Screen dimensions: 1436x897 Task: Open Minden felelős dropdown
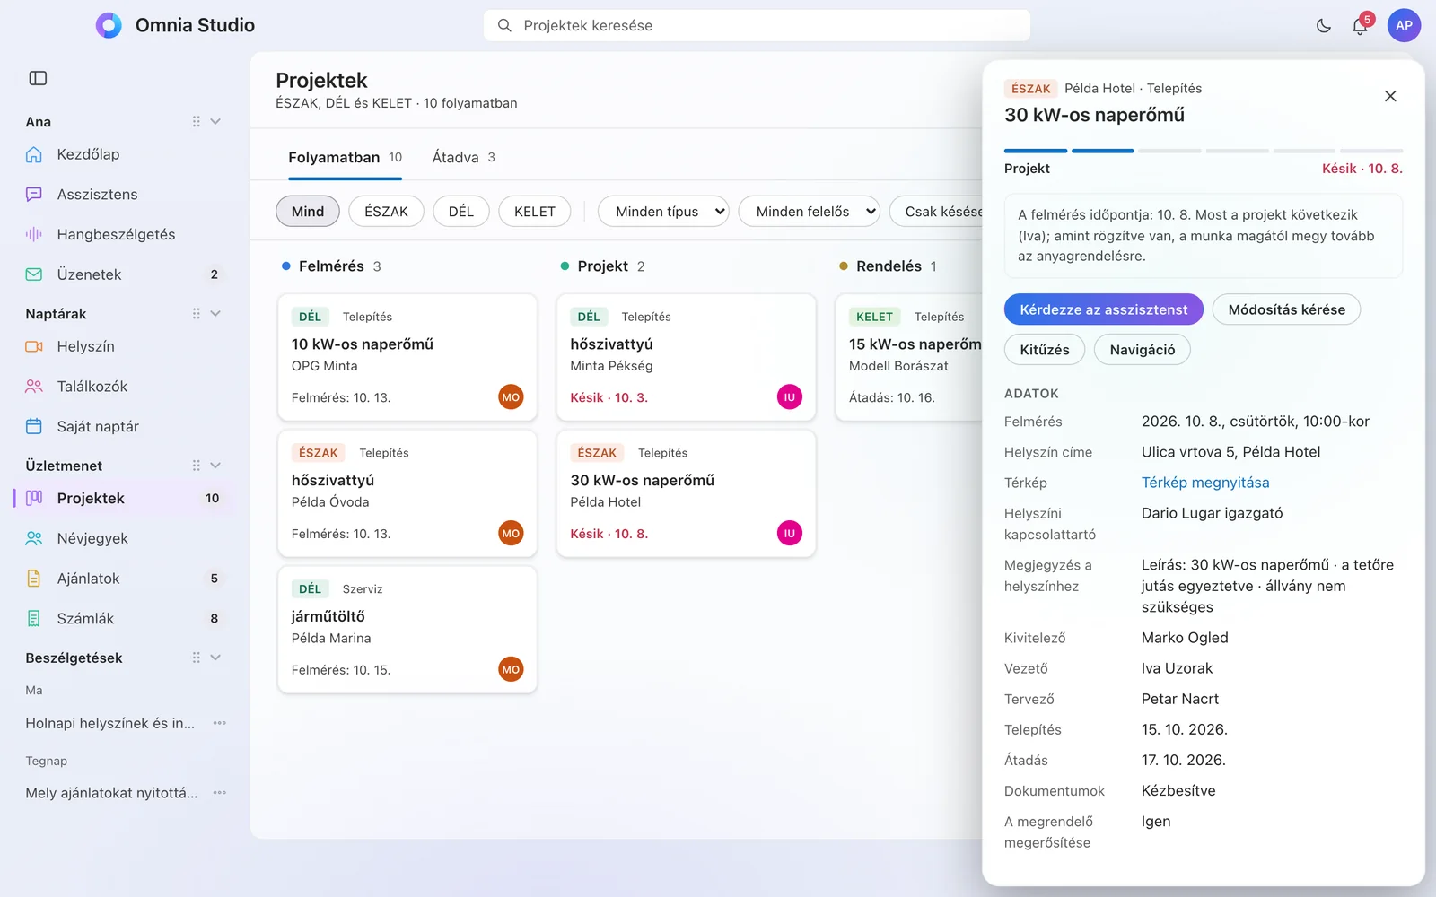810,212
